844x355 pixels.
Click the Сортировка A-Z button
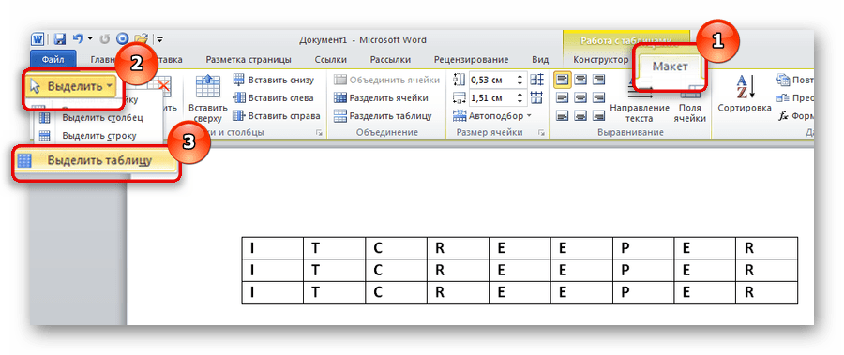coord(745,94)
